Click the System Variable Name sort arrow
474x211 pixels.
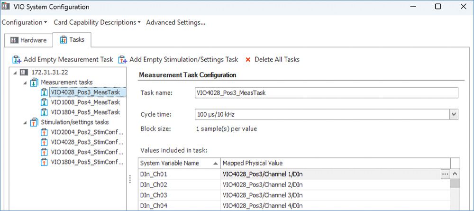[215, 164]
